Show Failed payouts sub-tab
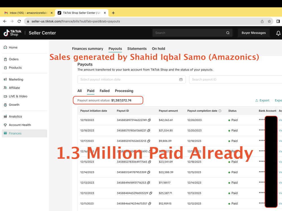 105,91
